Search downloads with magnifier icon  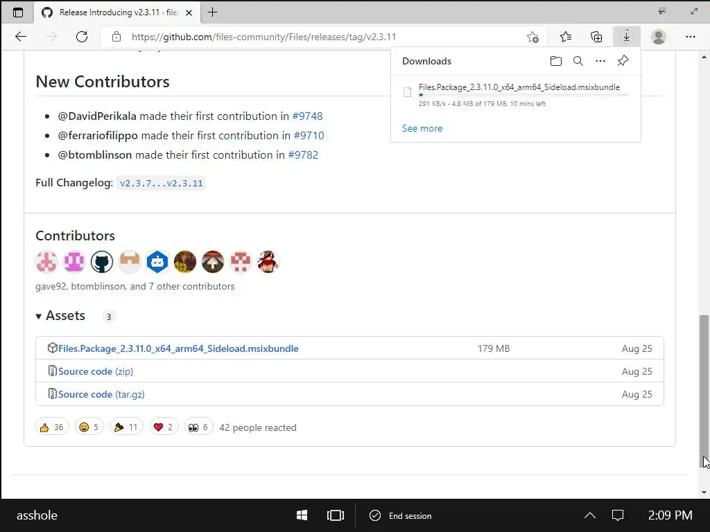[578, 61]
